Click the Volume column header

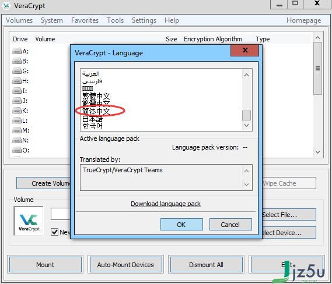pyautogui.click(x=45, y=39)
